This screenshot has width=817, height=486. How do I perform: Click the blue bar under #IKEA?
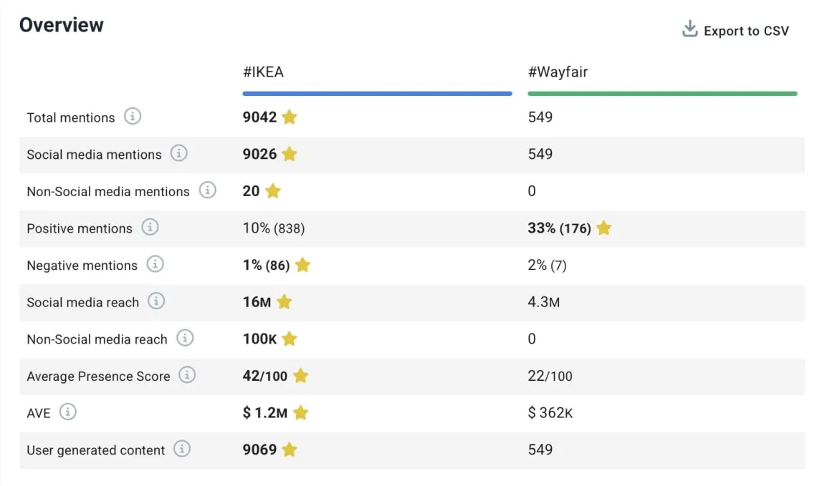point(377,94)
